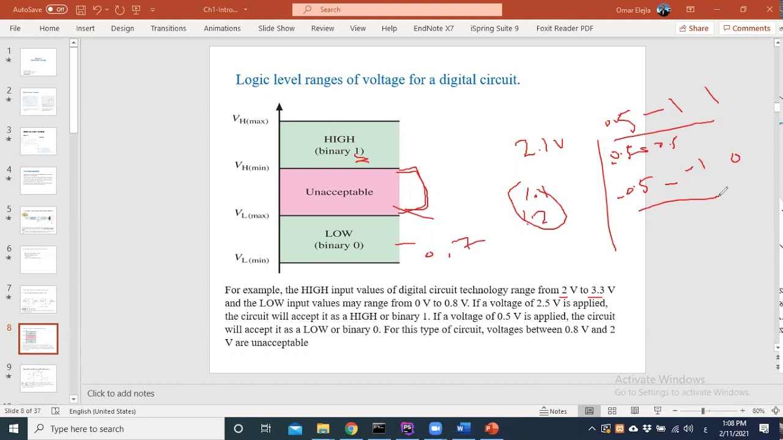Open Google Chrome from taskbar
783x440 pixels.
pyautogui.click(x=351, y=429)
